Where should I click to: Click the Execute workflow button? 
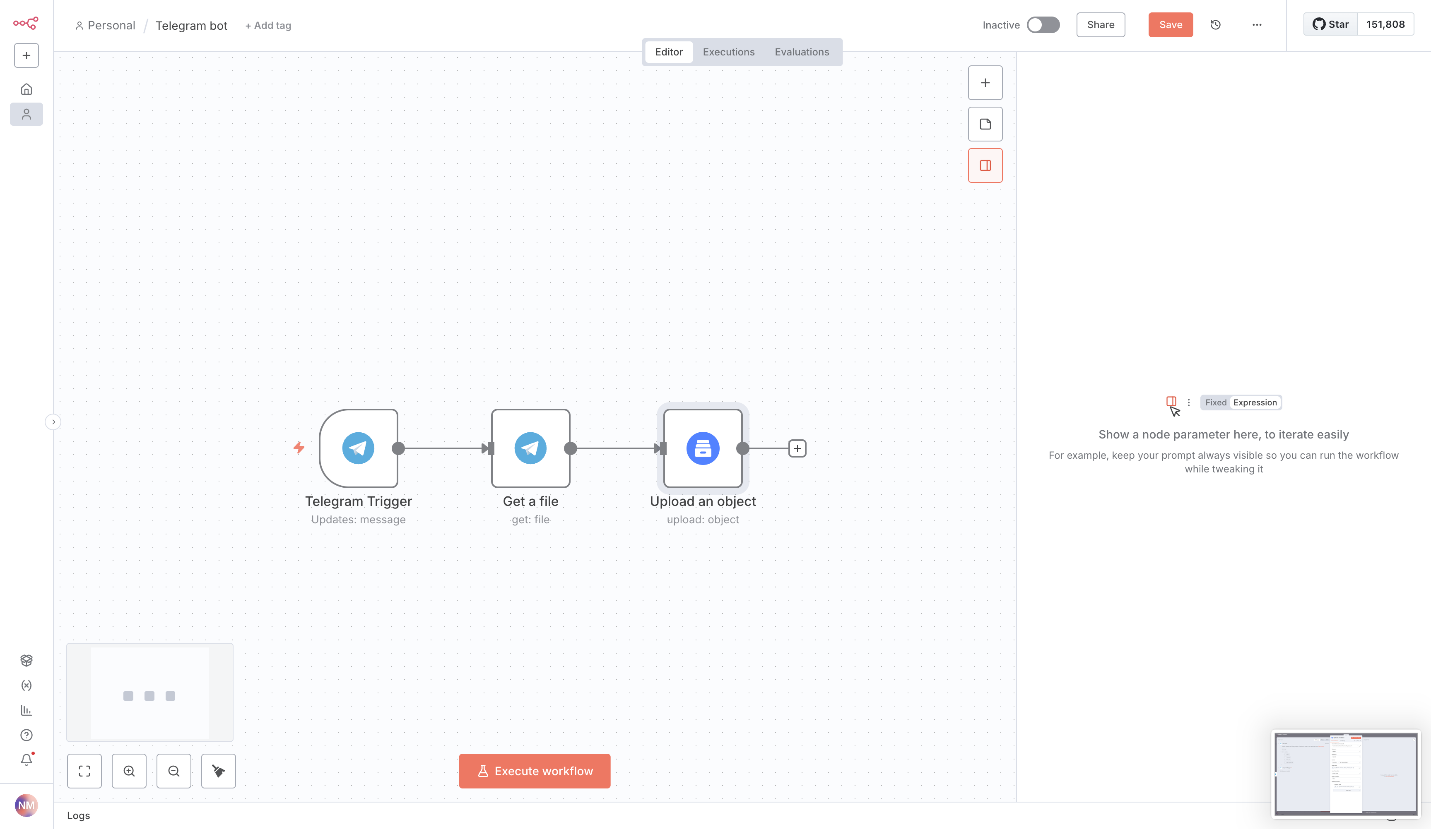pyautogui.click(x=535, y=771)
